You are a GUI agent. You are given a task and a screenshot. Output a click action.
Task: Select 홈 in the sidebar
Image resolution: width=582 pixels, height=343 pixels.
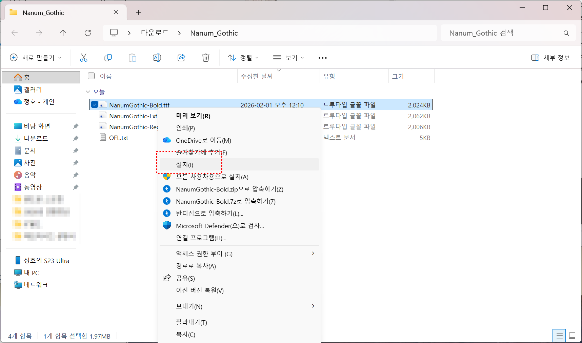tap(41, 77)
